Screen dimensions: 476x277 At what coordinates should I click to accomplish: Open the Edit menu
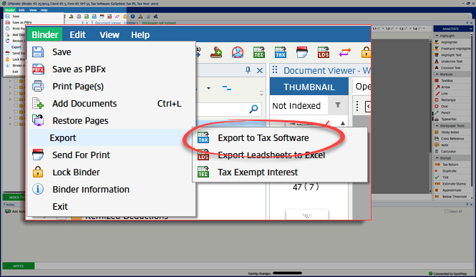point(78,35)
